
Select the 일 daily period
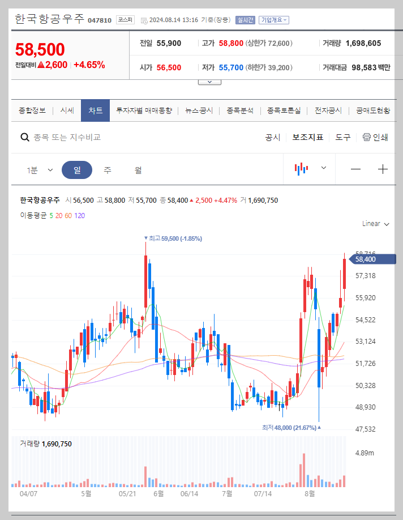[77, 170]
